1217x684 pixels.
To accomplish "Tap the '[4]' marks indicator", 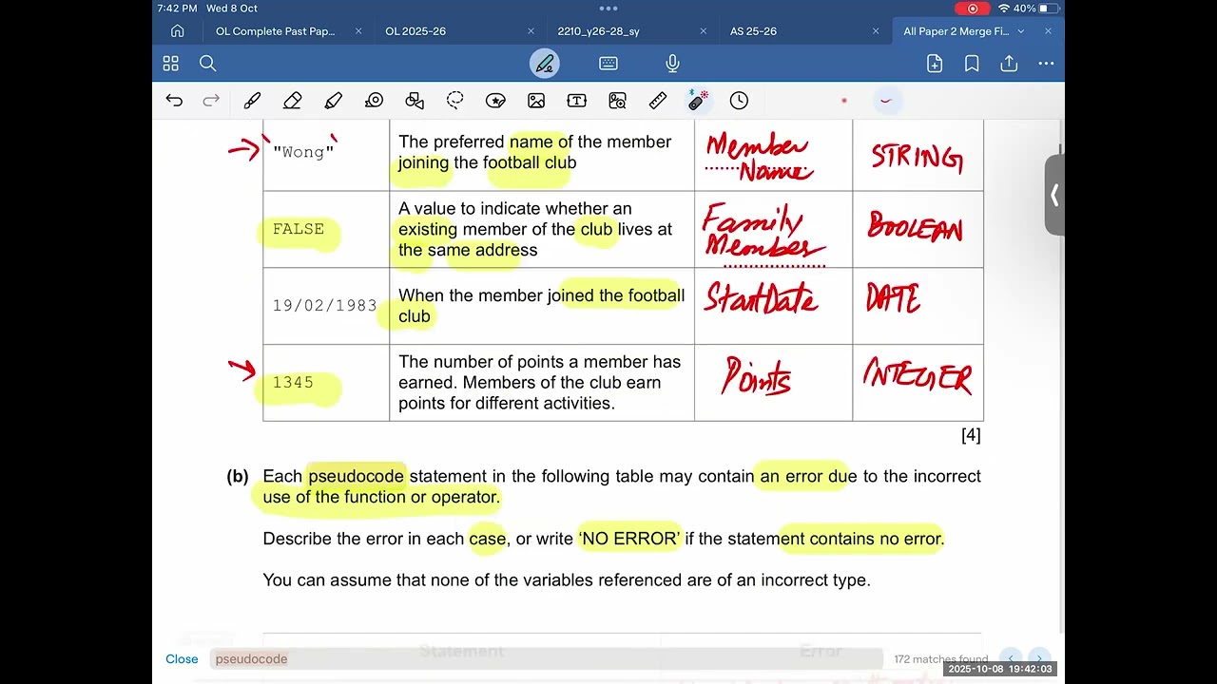I will click(971, 435).
